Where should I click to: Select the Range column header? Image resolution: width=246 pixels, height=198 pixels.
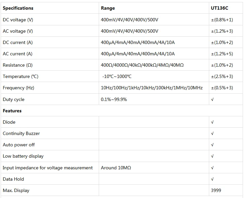[x=108, y=8]
